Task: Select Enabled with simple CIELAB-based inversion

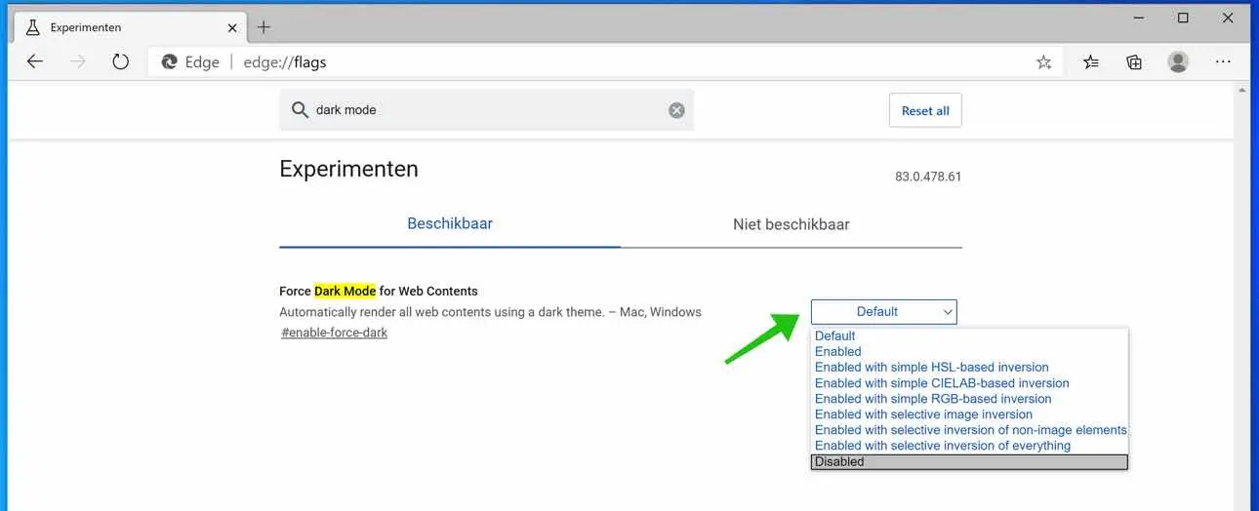Action: [969, 383]
